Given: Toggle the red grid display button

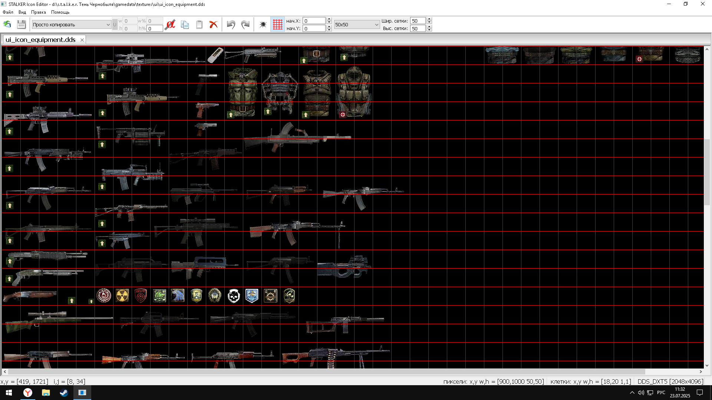Looking at the screenshot, I should point(277,24).
